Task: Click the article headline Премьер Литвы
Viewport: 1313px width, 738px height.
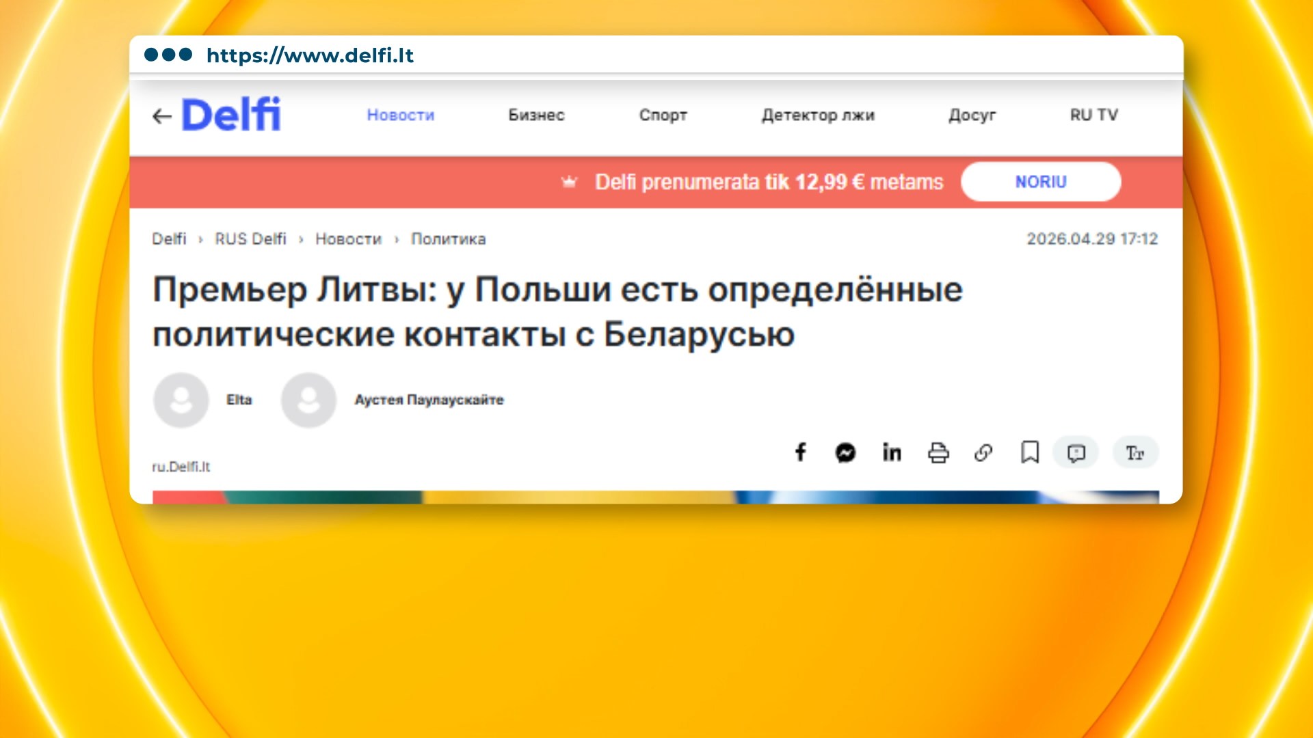Action: (x=557, y=312)
